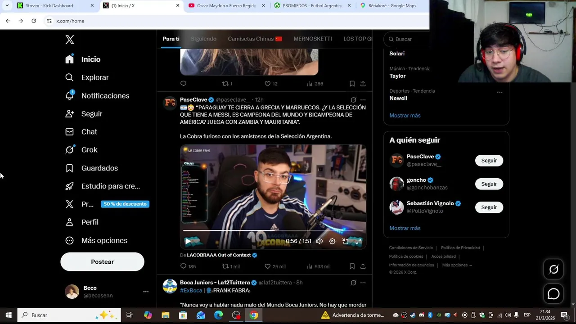Image resolution: width=576 pixels, height=324 pixels.
Task: Open more options on PaseClave post
Action: click(363, 100)
